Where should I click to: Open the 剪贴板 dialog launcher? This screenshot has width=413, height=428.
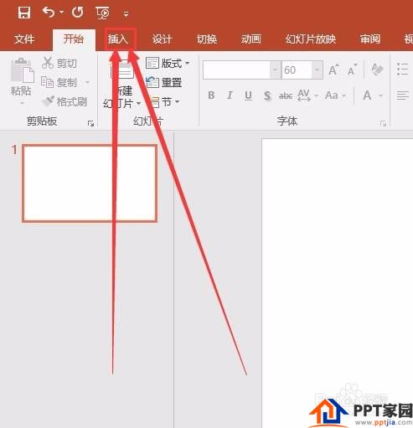click(90, 123)
